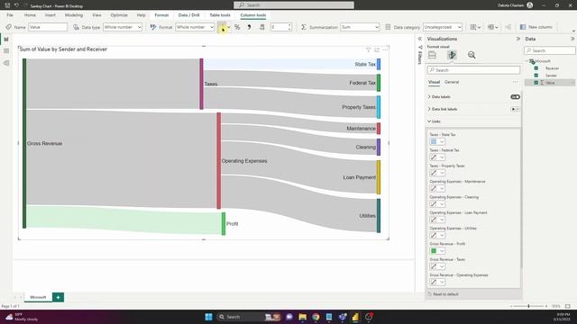Open the Model view icon
The width and height of the screenshot is (577, 324).
coord(6,63)
